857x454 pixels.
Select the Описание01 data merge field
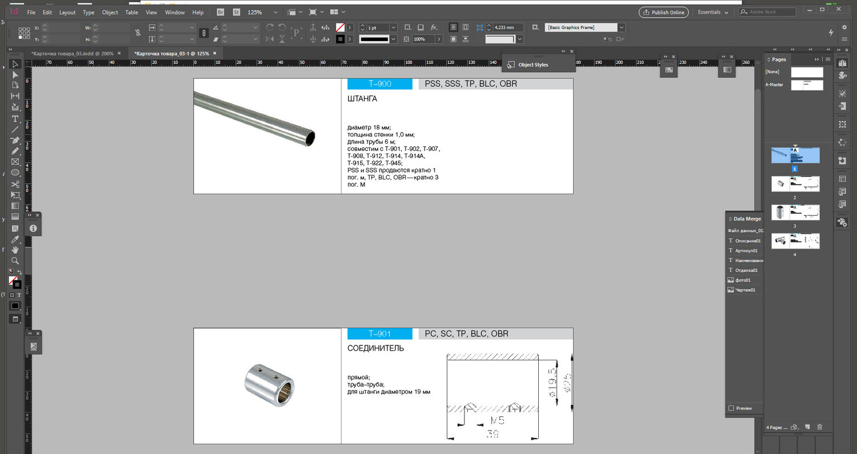coord(744,241)
